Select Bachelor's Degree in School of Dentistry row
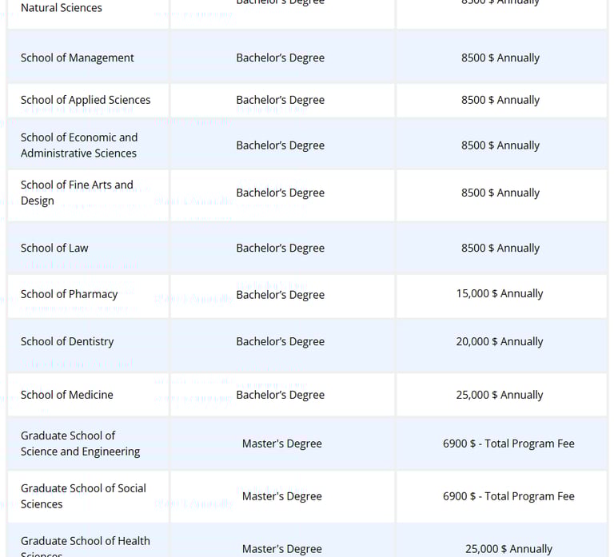 (281, 342)
